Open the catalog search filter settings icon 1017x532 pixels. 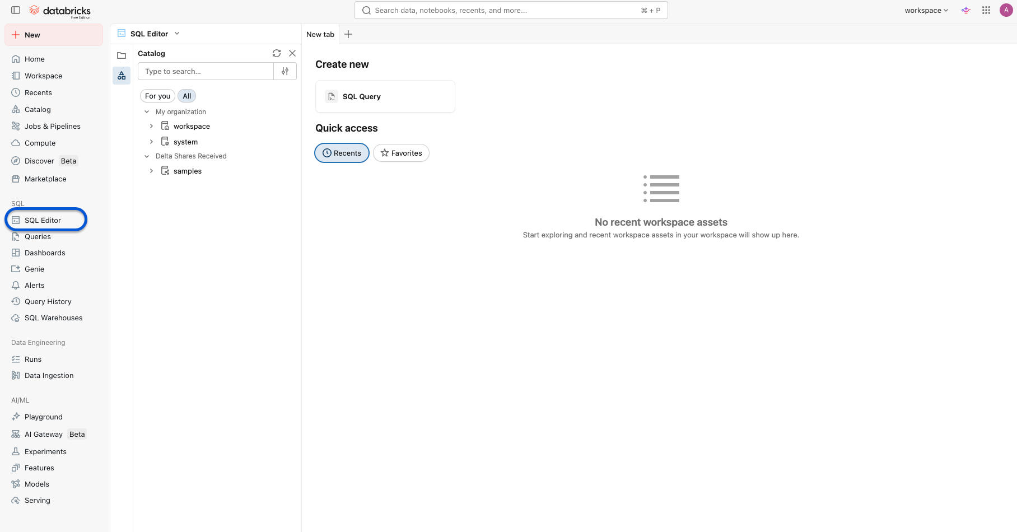point(285,71)
